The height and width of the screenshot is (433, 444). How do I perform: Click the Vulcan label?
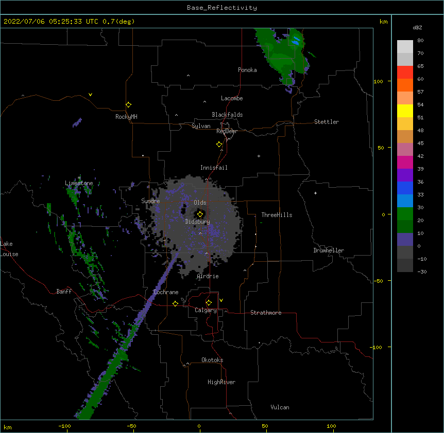click(x=280, y=407)
